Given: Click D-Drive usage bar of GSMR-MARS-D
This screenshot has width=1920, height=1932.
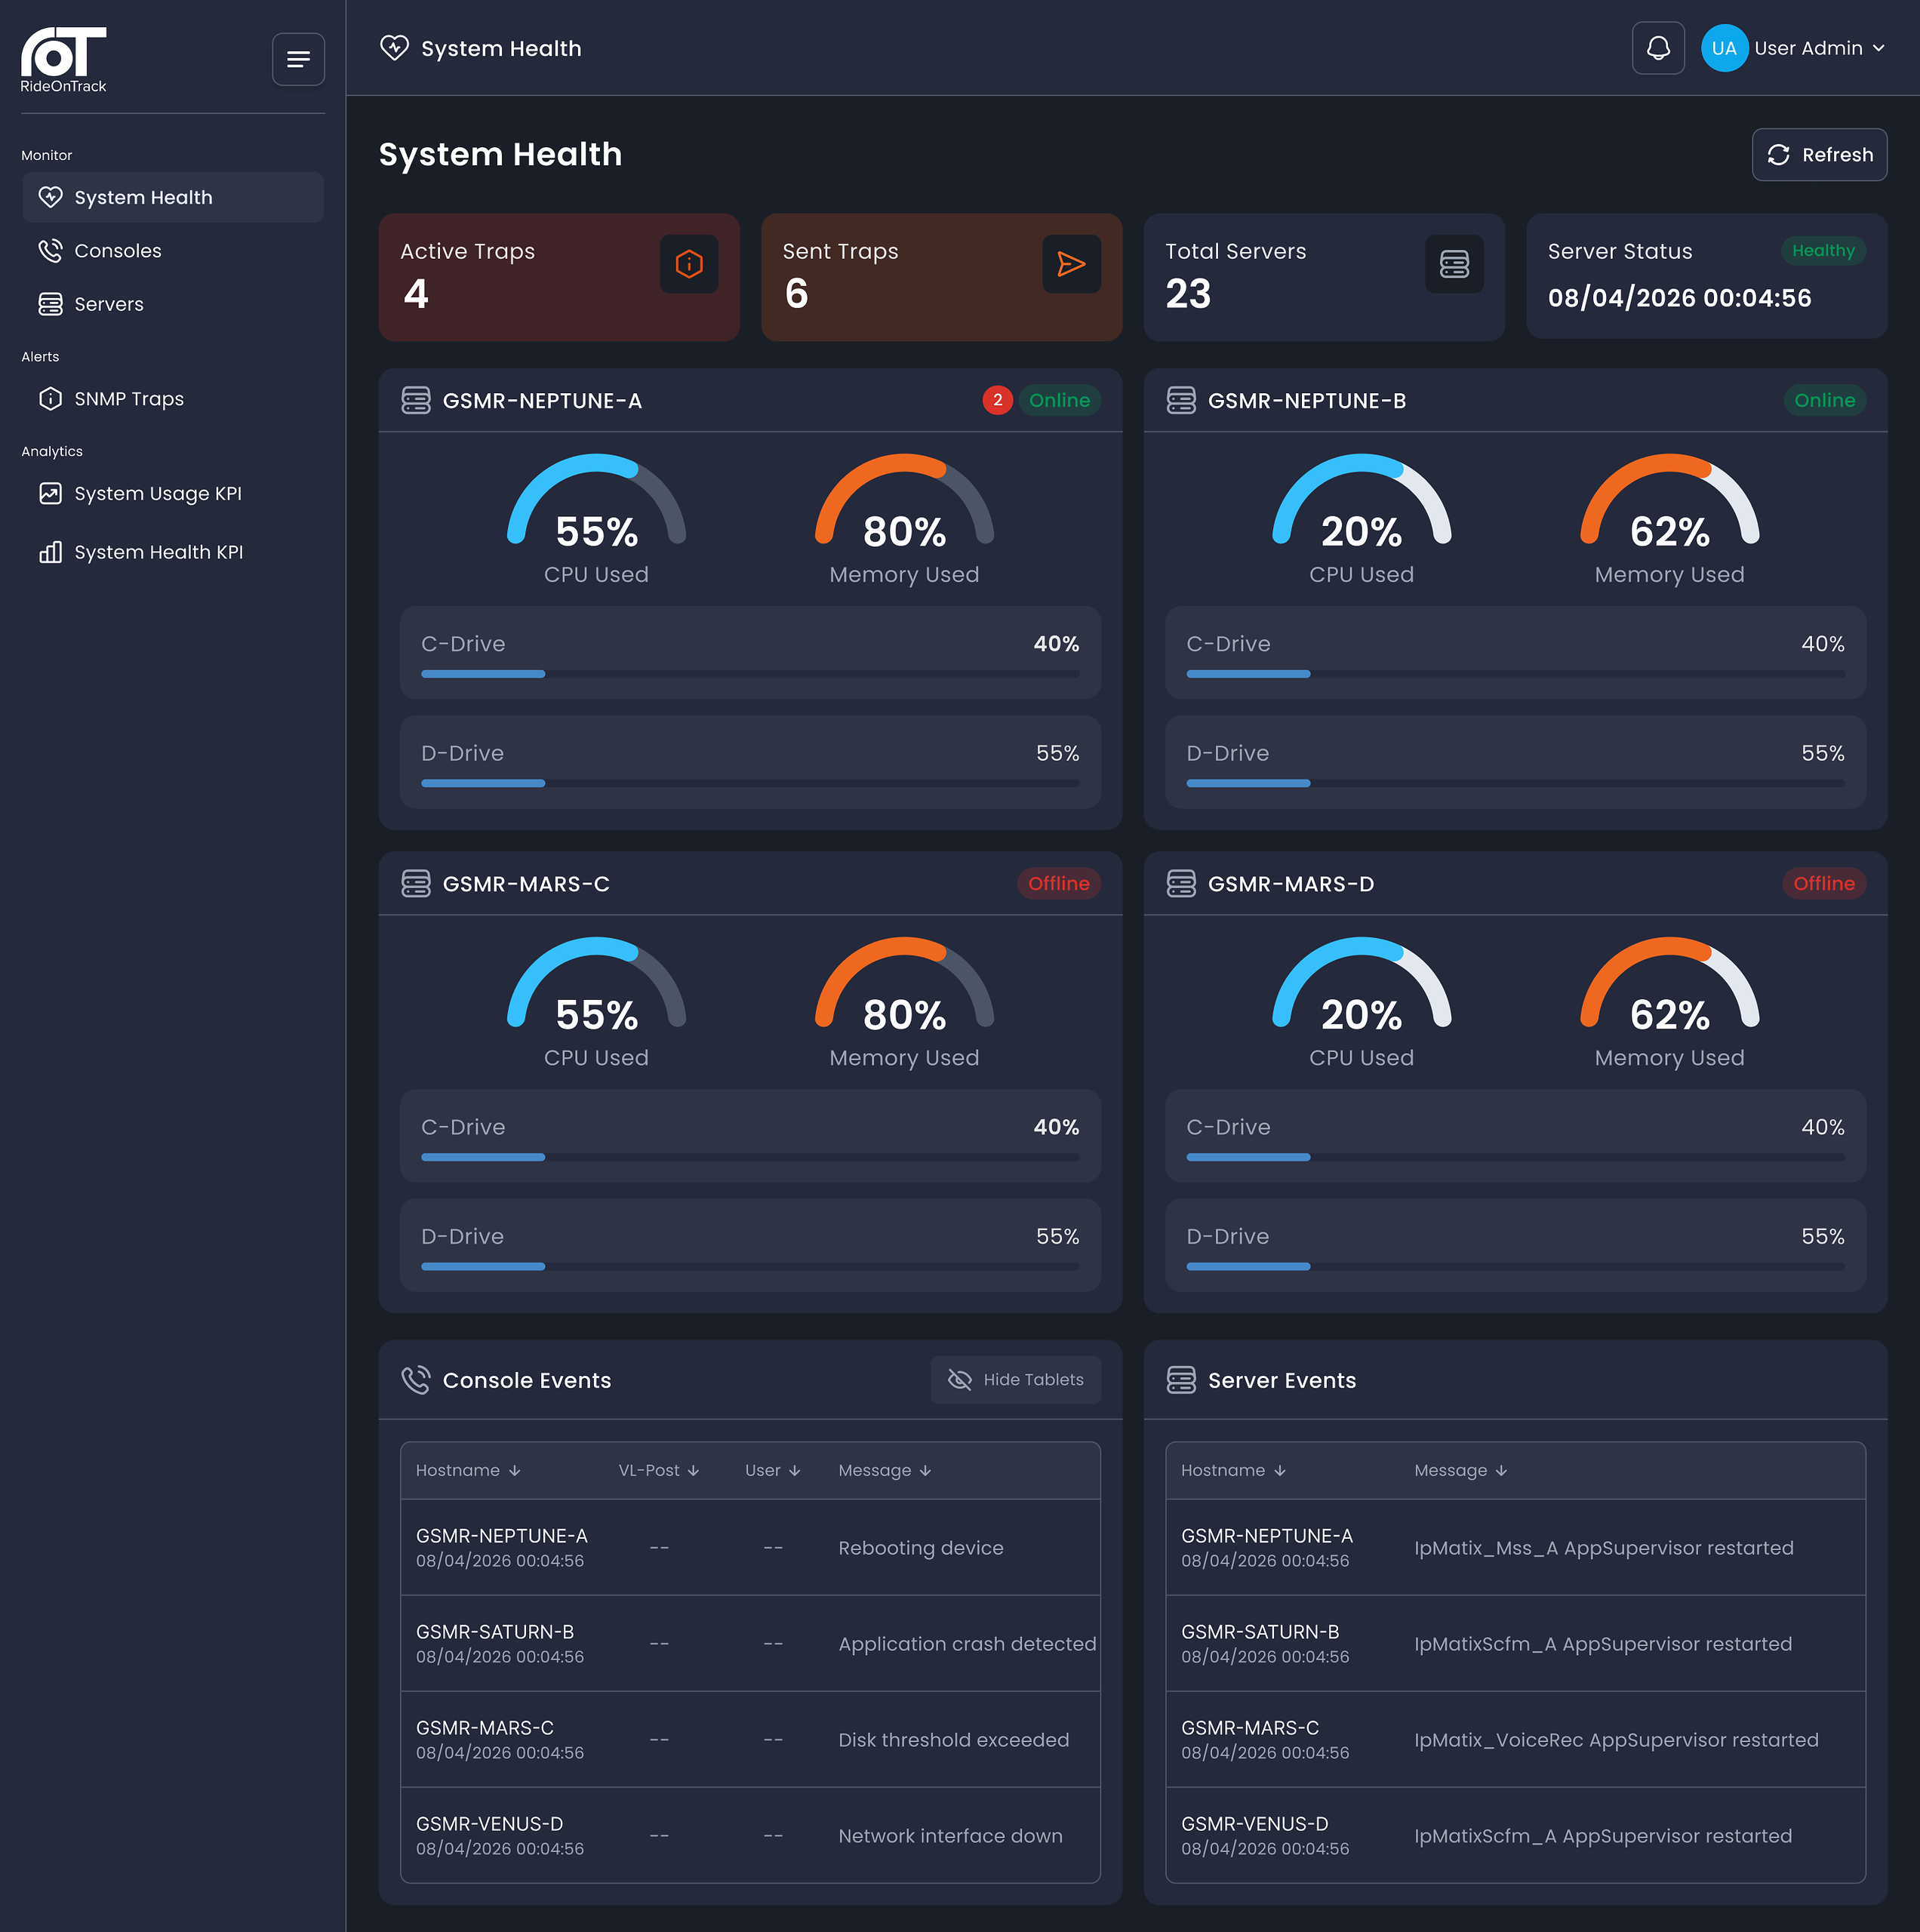Looking at the screenshot, I should click(1515, 1266).
